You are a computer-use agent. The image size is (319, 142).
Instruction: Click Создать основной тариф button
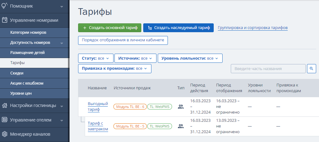110,28
